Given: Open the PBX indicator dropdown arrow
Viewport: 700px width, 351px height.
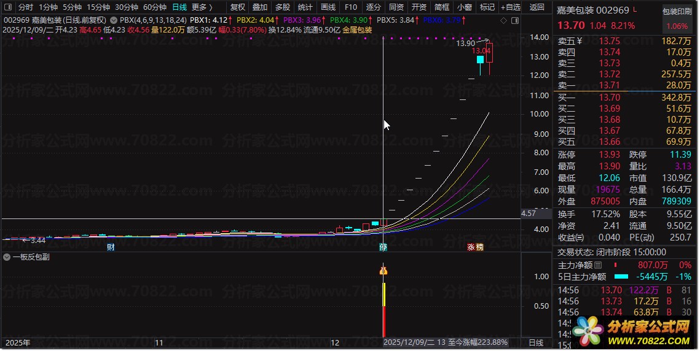Looking at the screenshot, I should click(114, 20).
